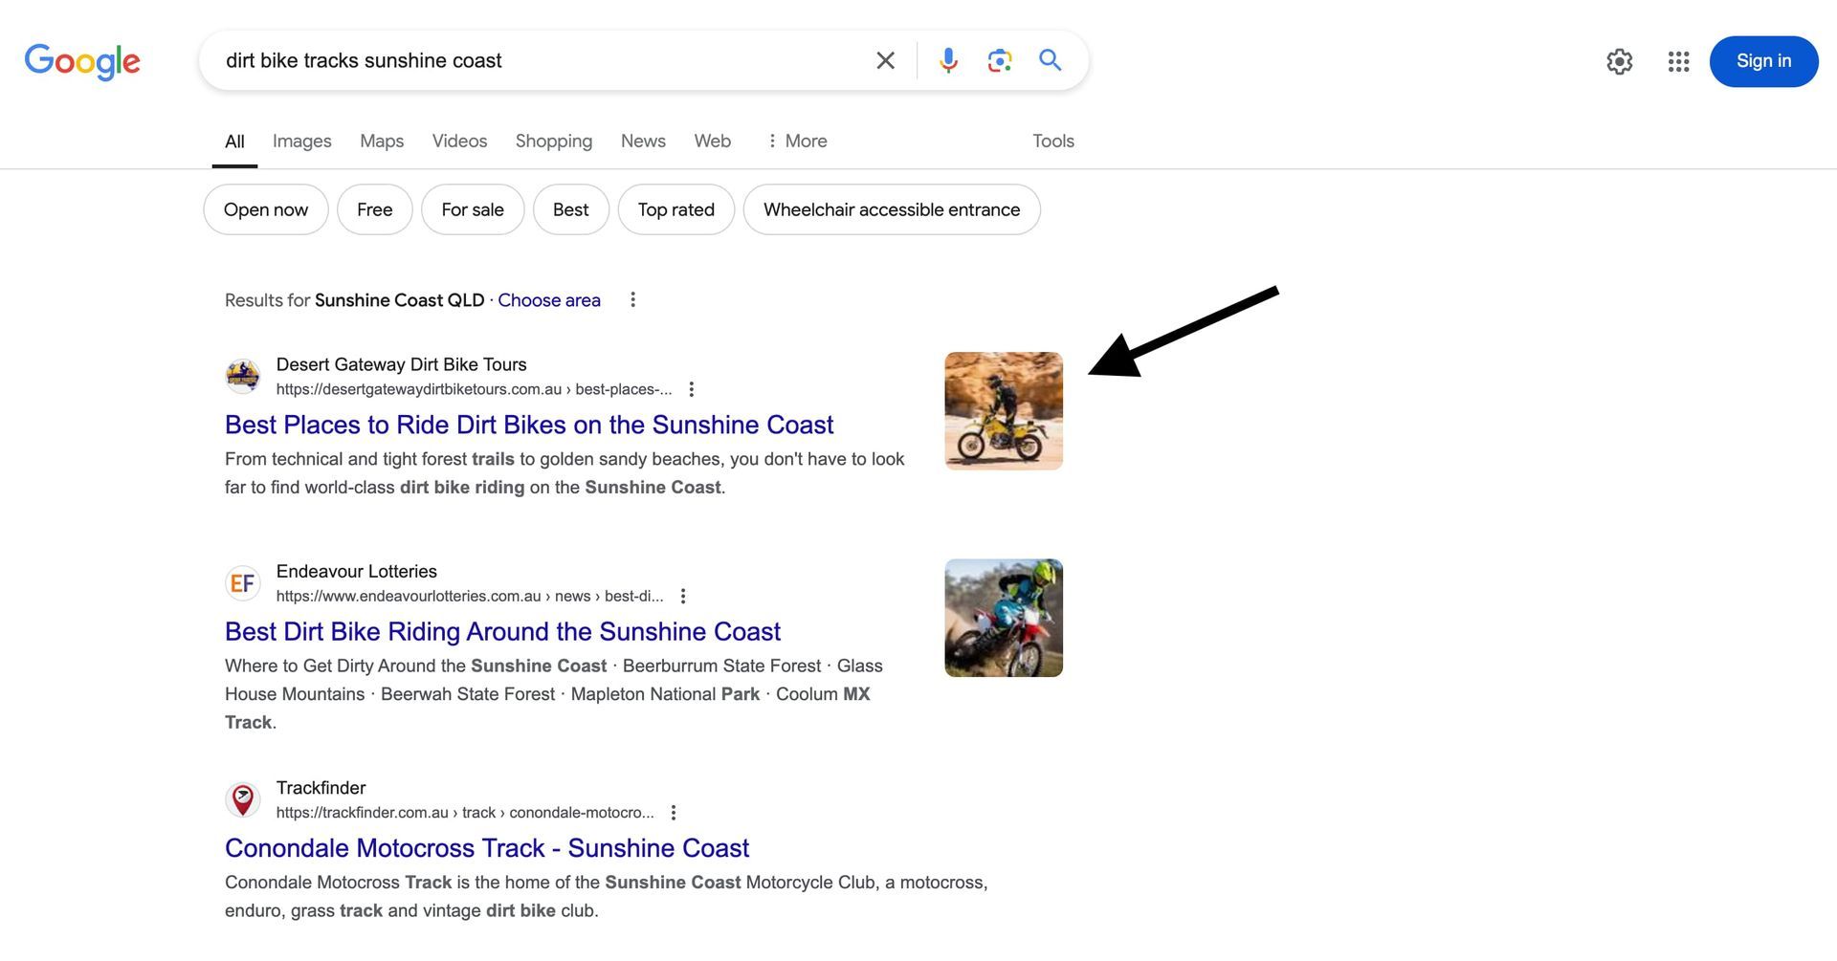Open the More search categories dropdown
This screenshot has width=1837, height=961.
click(797, 141)
